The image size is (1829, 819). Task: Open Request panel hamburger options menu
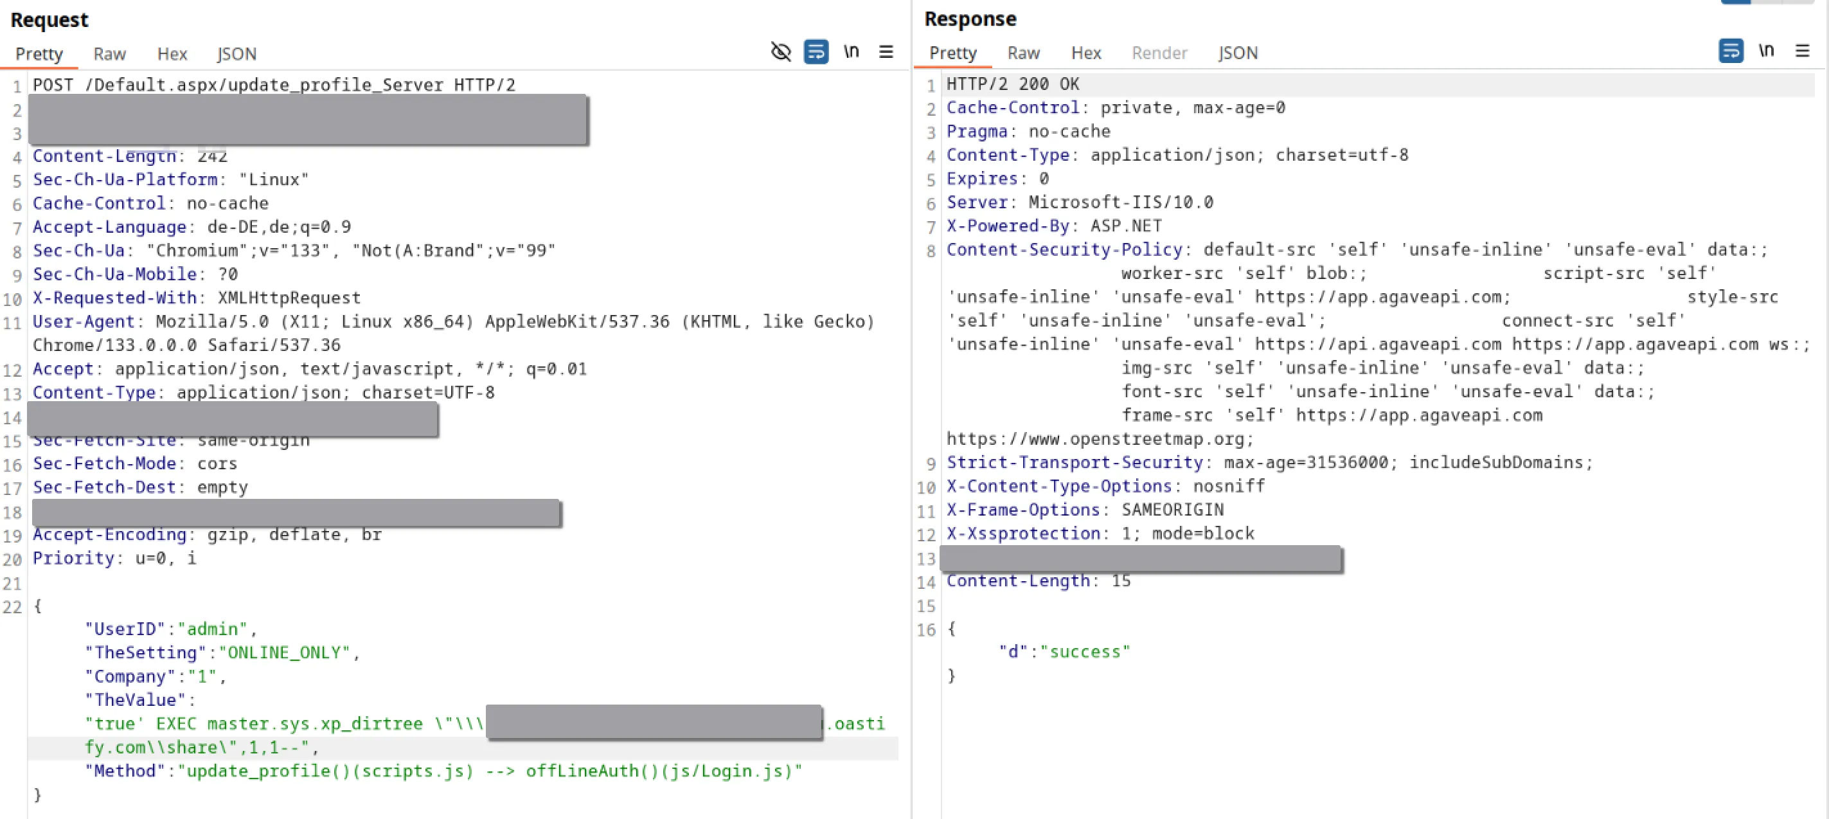pyautogui.click(x=886, y=51)
